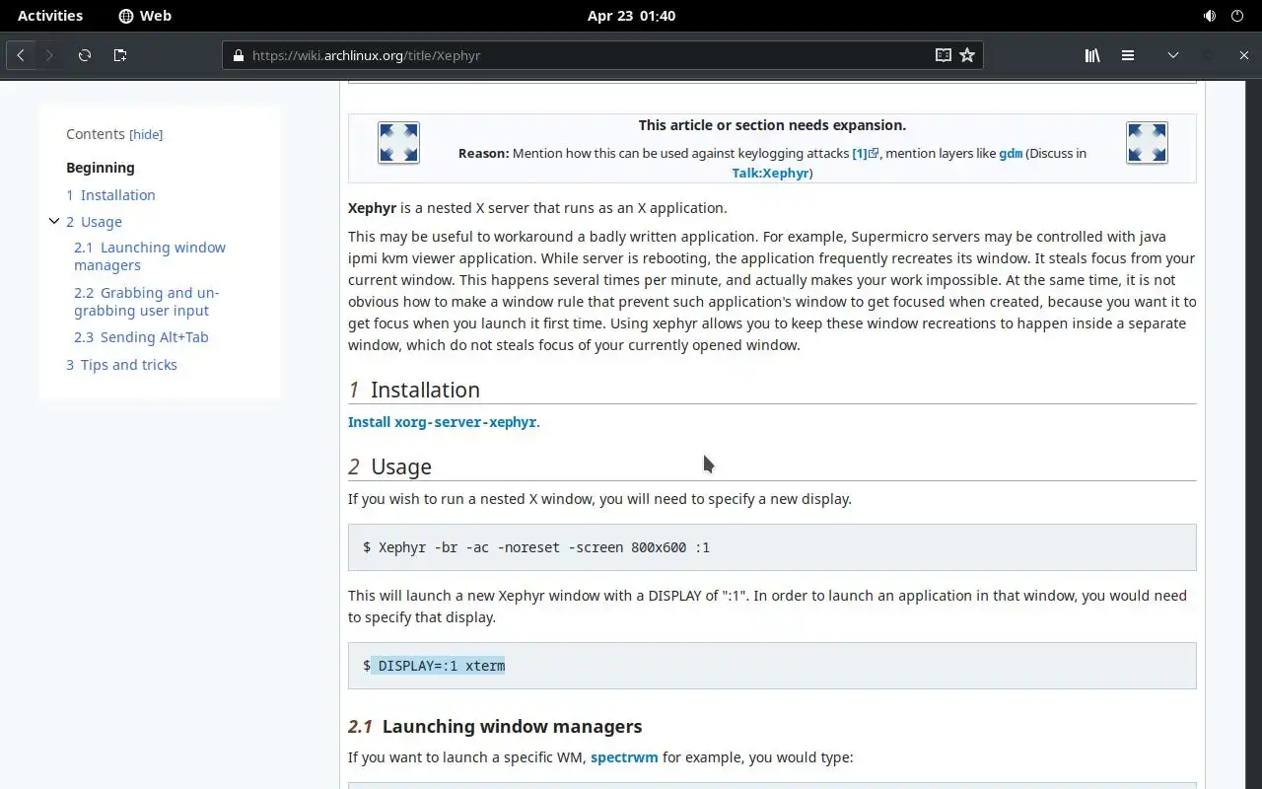Hide the Contents sidebar
This screenshot has width=1262, height=789.
[x=146, y=135]
